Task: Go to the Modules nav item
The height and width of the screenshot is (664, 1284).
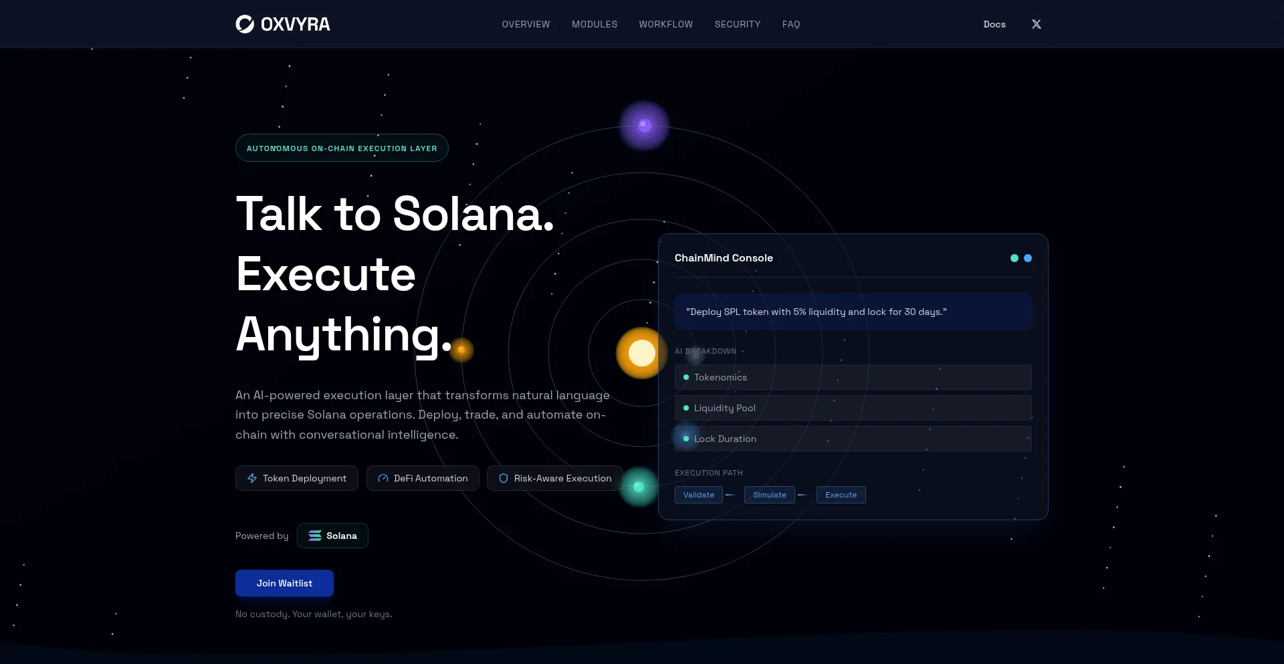Action: 594,24
